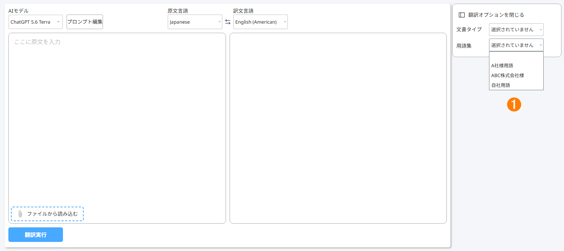Open the 訳文言語 English (American) dropdown
564x251 pixels.
coord(261,22)
